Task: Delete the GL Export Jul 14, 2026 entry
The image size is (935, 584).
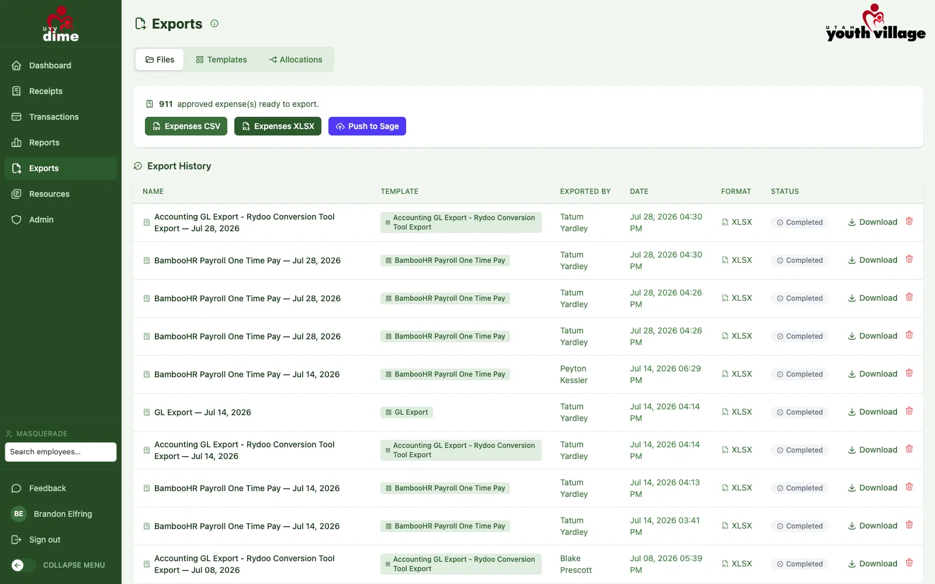Action: coord(909,411)
